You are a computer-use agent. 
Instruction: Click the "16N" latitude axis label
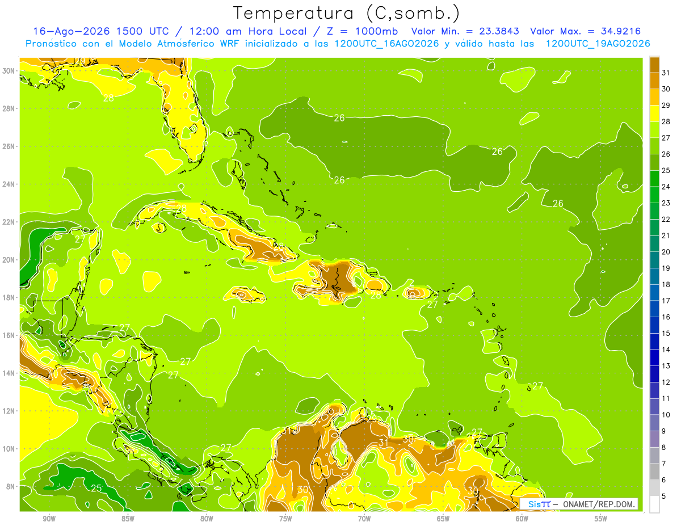coord(9,335)
